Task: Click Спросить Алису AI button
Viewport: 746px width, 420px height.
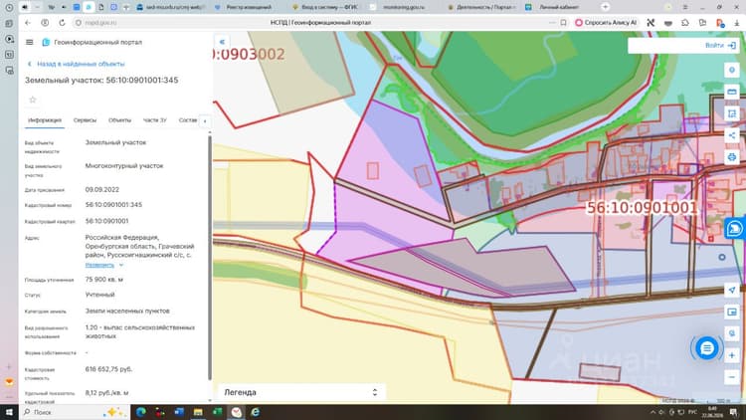Action: pos(606,22)
